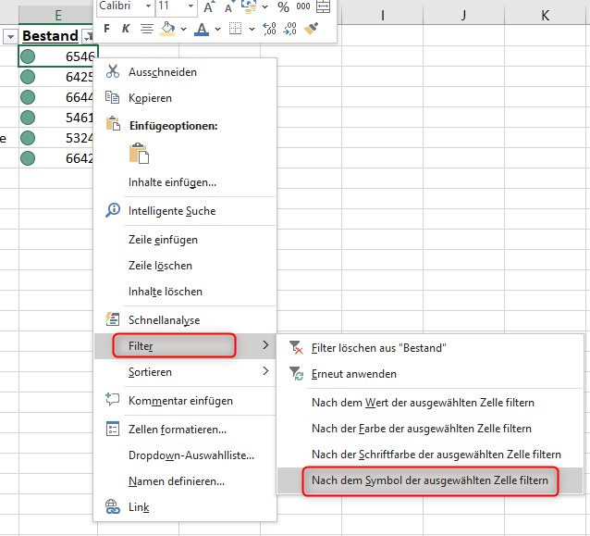
Task: Click the add decimal place icon
Action: click(x=269, y=29)
